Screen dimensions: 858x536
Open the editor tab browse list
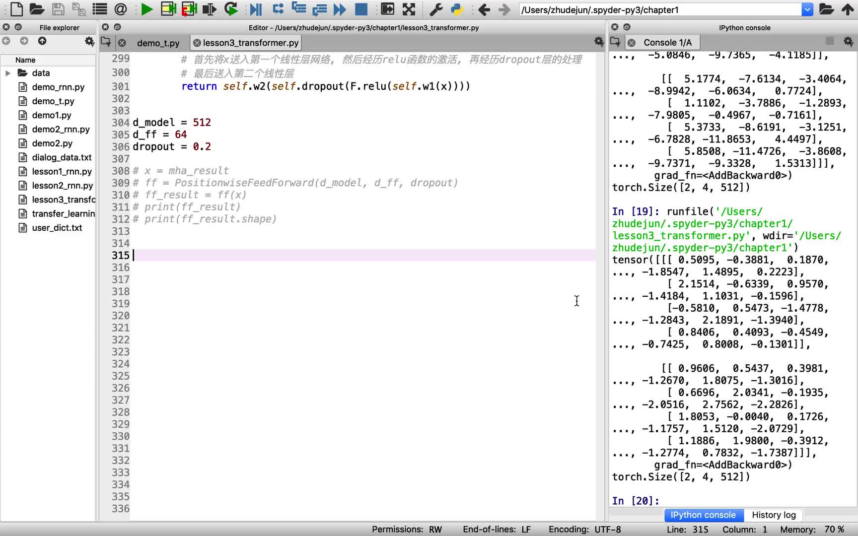pos(106,42)
